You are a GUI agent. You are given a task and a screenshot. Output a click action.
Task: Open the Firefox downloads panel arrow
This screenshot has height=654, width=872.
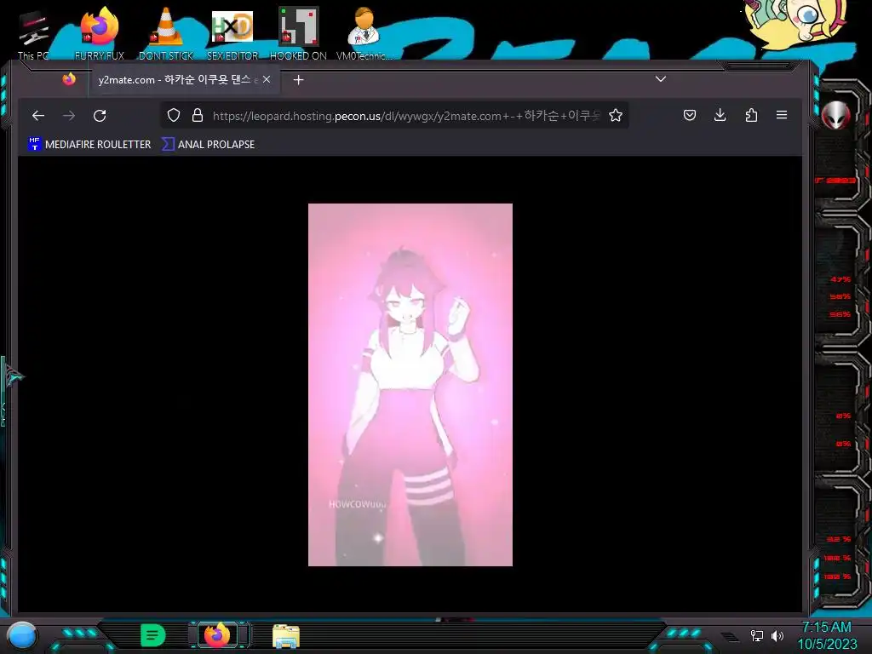pos(720,115)
